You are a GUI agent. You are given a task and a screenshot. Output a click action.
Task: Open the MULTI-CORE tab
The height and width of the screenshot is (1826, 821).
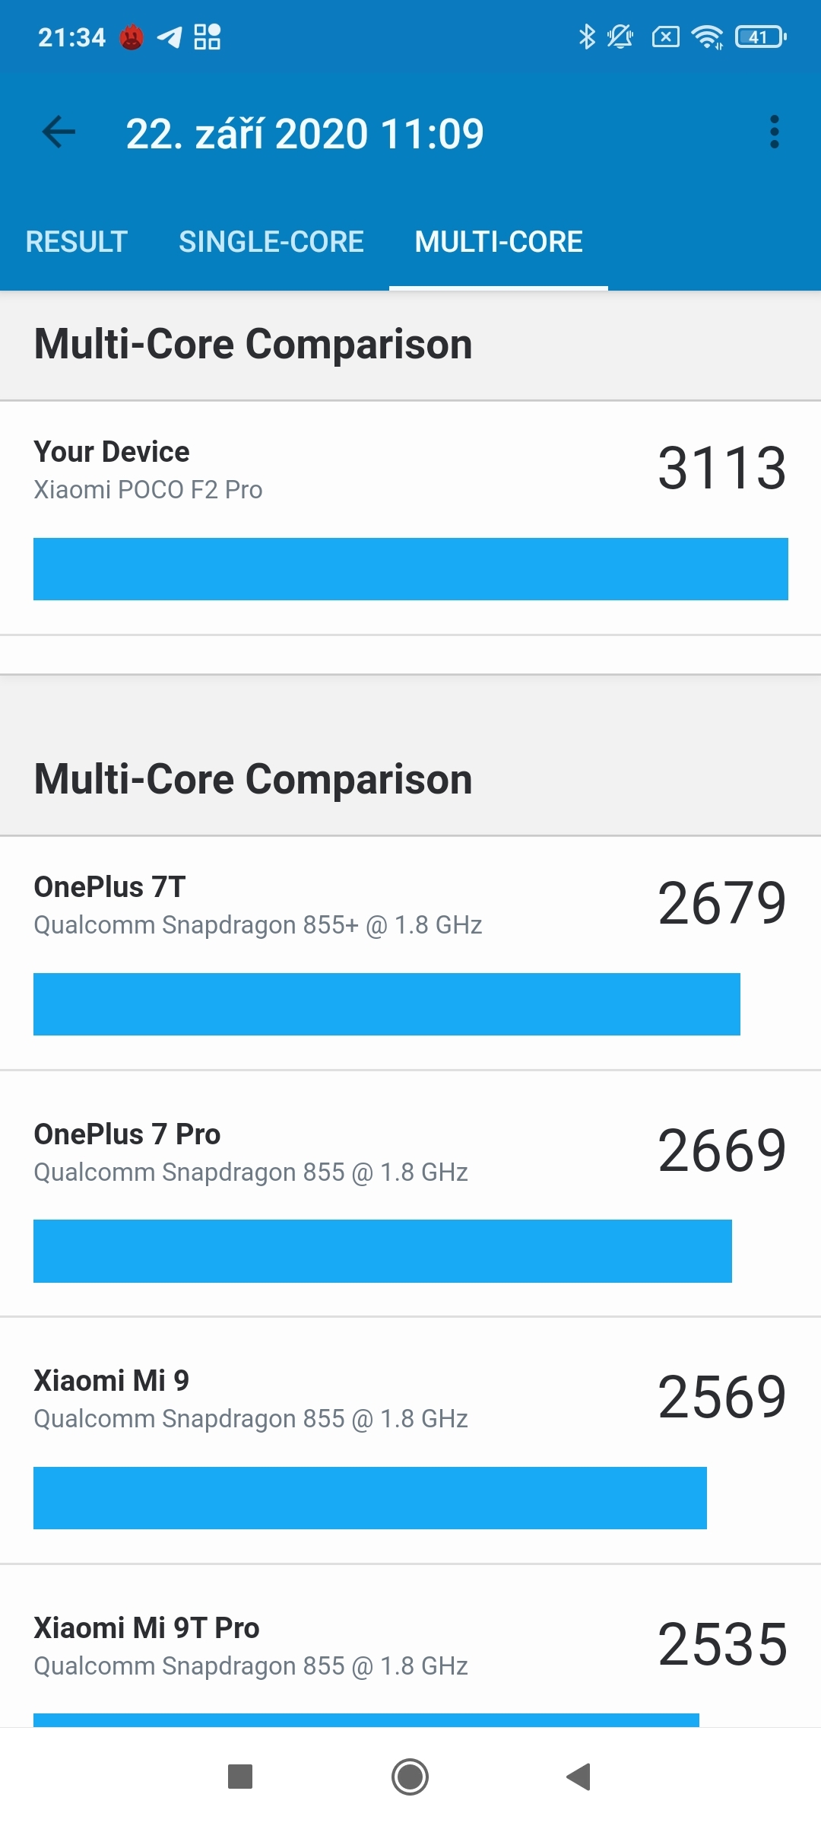(498, 241)
